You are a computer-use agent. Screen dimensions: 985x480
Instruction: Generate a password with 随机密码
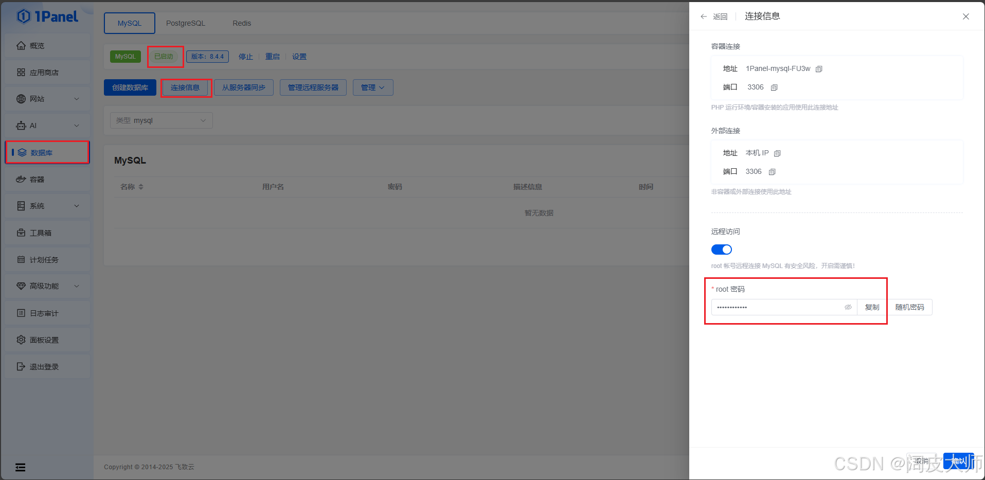click(x=910, y=307)
